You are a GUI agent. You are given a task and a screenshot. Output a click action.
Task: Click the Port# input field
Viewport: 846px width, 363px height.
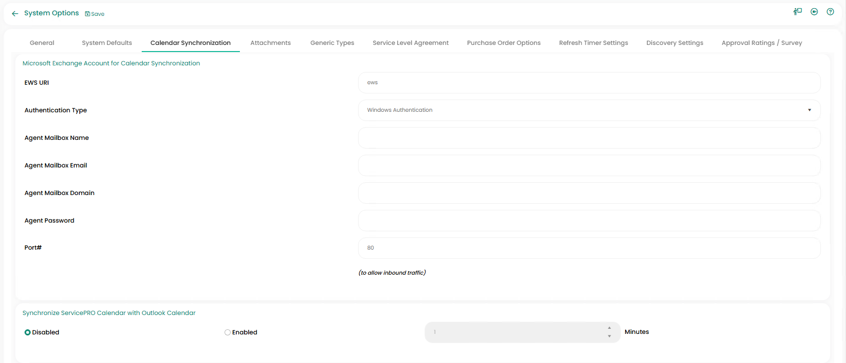click(589, 248)
